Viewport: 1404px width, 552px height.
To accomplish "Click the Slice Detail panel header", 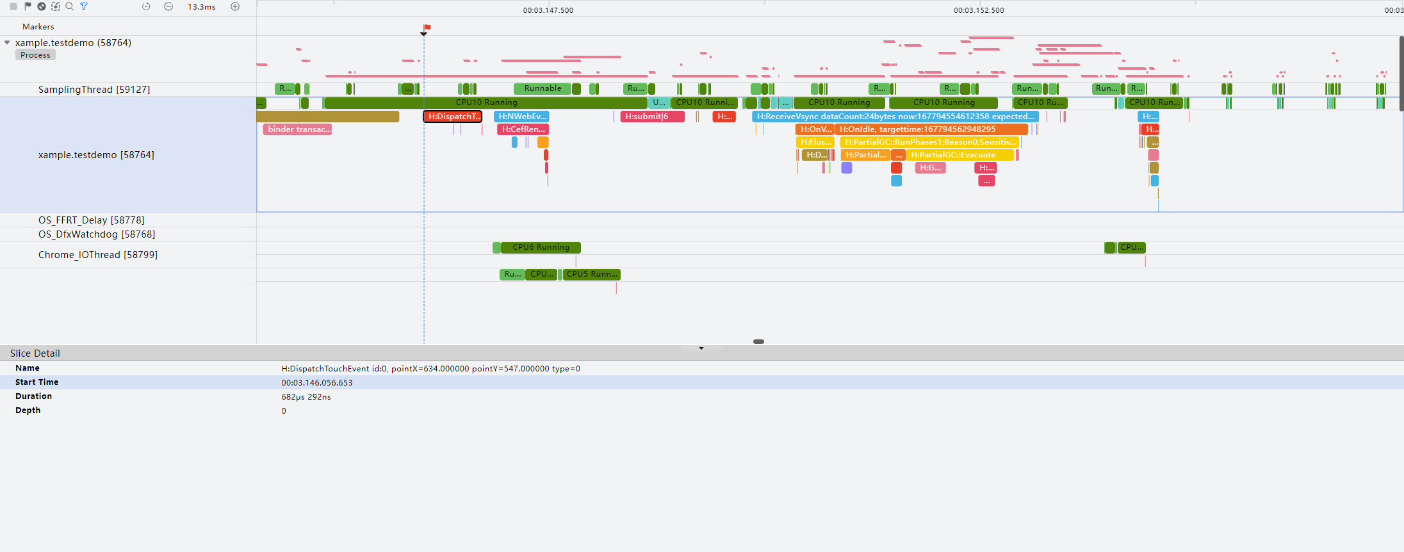I will pos(702,353).
